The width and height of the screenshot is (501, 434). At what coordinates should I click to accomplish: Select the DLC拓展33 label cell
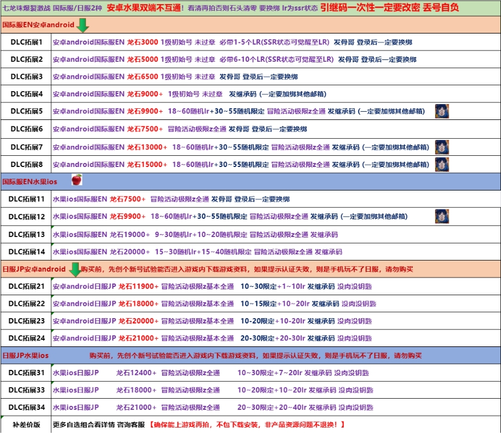click(x=26, y=390)
